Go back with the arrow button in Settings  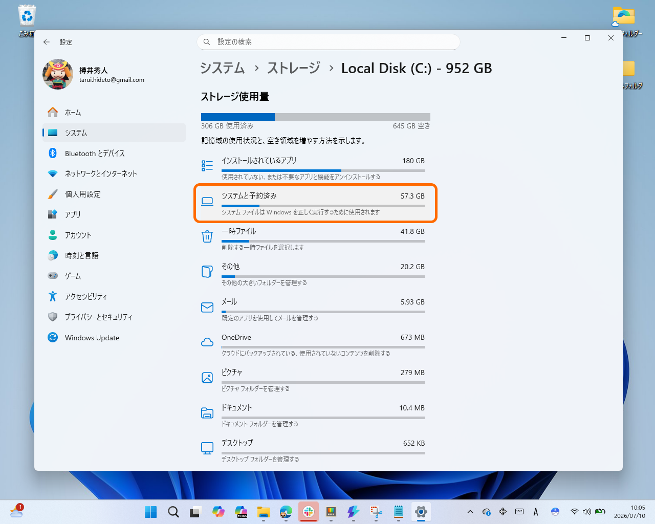(47, 42)
